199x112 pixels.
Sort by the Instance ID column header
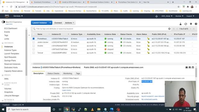click(56, 34)
